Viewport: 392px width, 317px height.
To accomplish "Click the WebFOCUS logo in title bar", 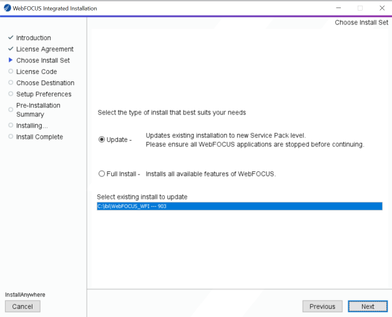I will click(7, 8).
